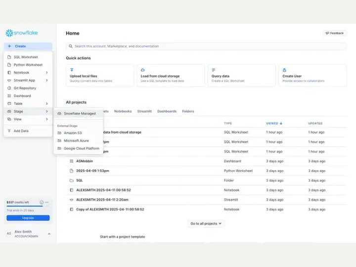Image resolution: width=356 pixels, height=267 pixels.
Task: Expand Stage submenu chevron
Action: click(47, 111)
